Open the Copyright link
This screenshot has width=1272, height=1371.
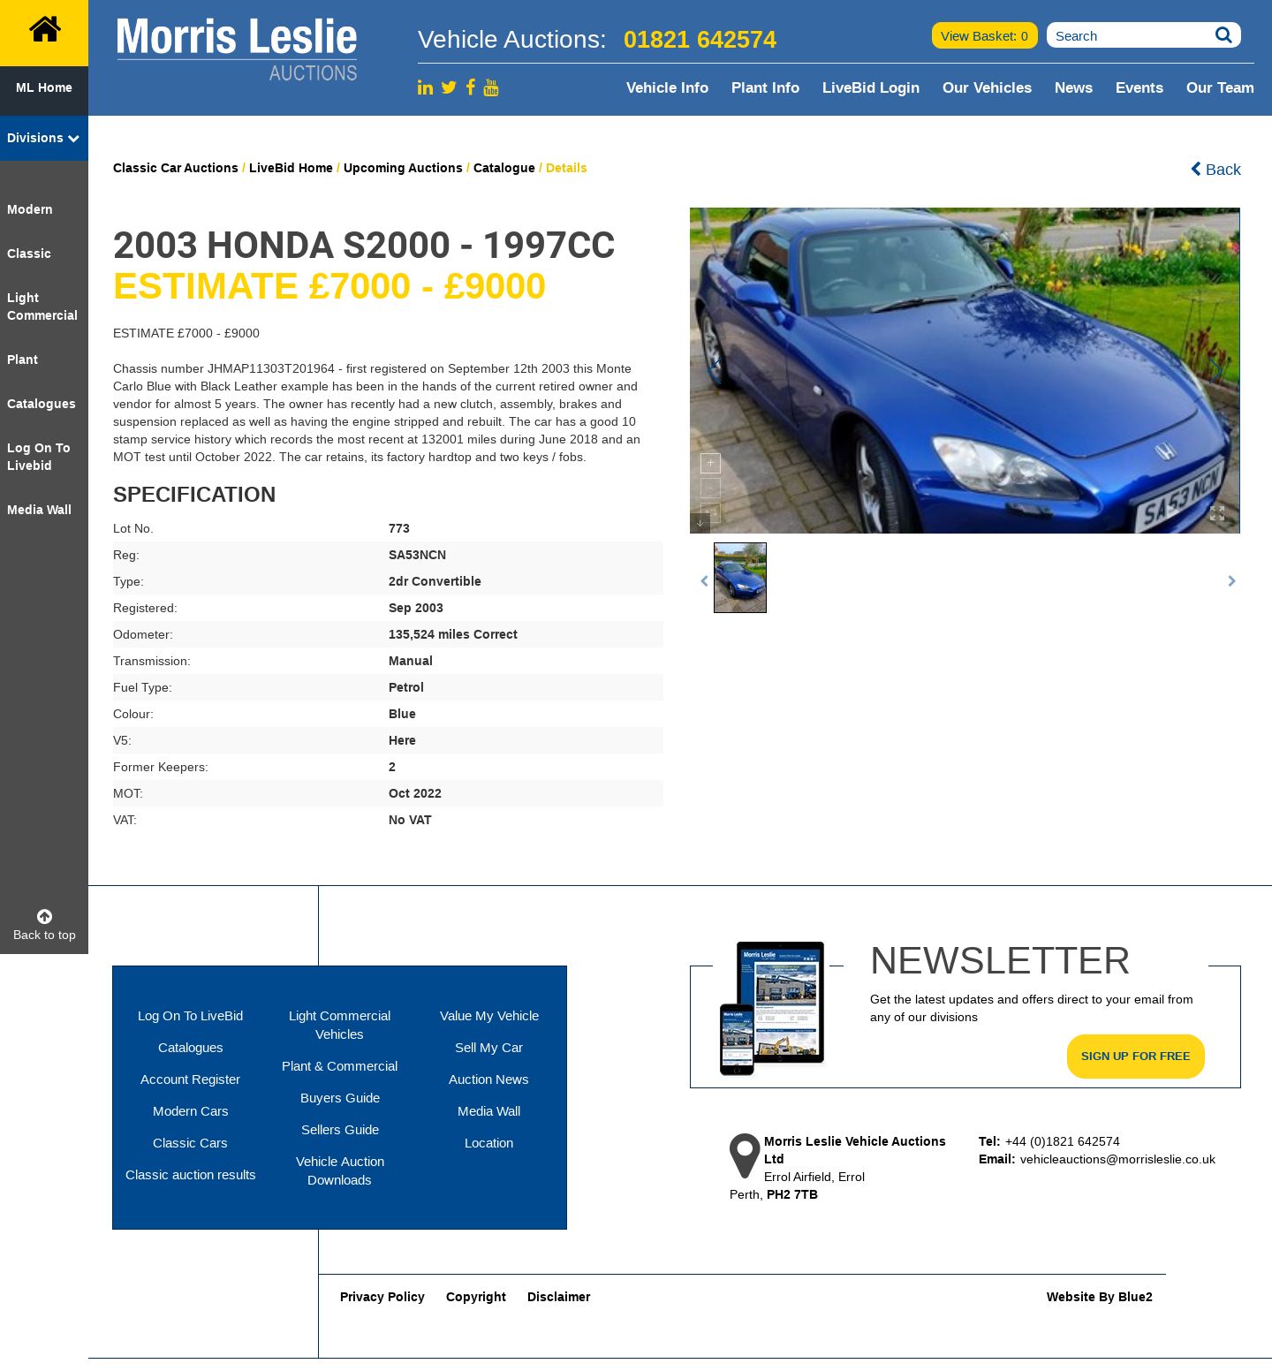tap(476, 1297)
